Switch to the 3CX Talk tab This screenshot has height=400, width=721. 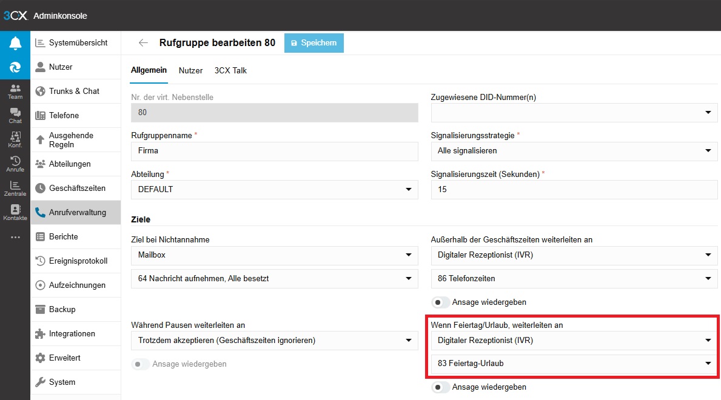[x=230, y=70]
